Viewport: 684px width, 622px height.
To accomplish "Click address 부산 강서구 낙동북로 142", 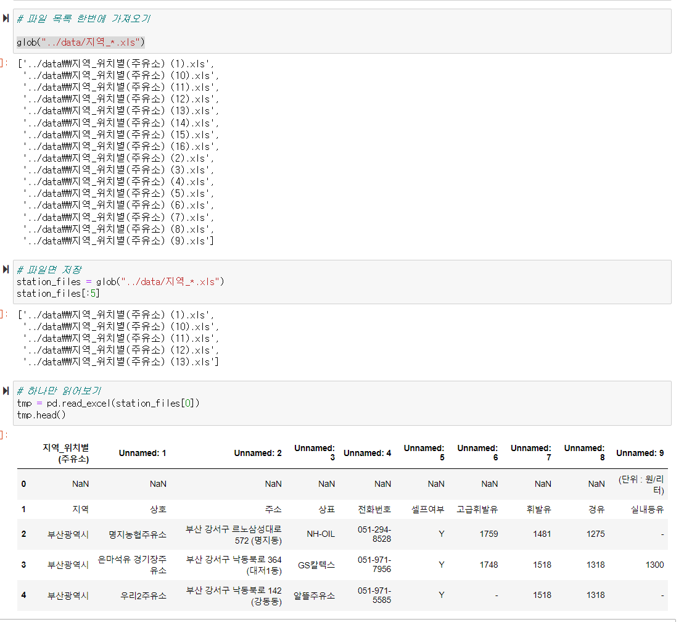I will click(x=234, y=595).
